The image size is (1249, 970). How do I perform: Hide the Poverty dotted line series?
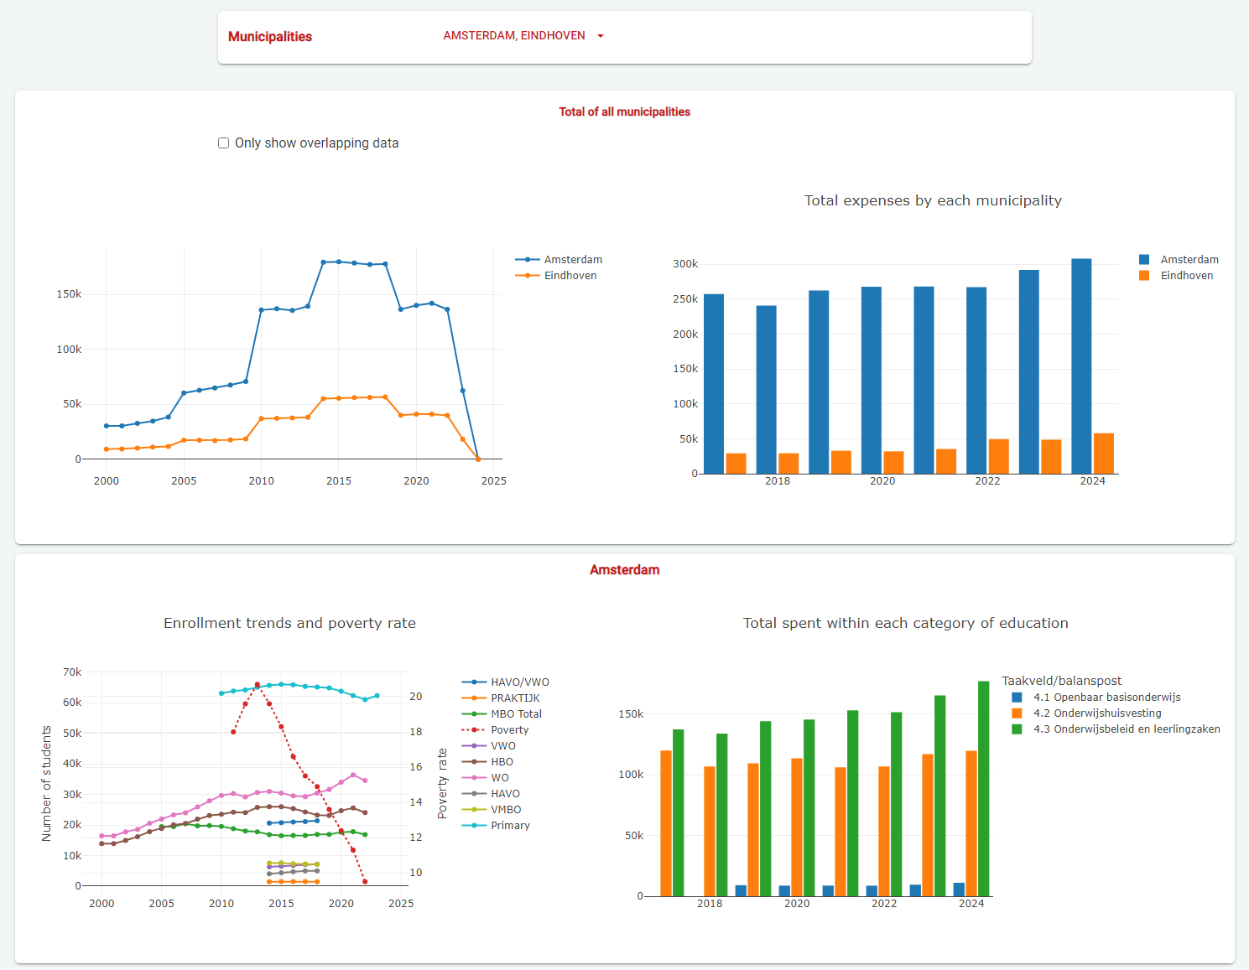509,730
